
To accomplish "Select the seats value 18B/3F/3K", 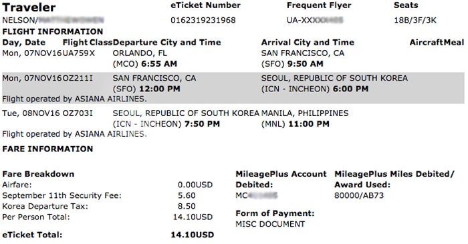I will point(415,20).
